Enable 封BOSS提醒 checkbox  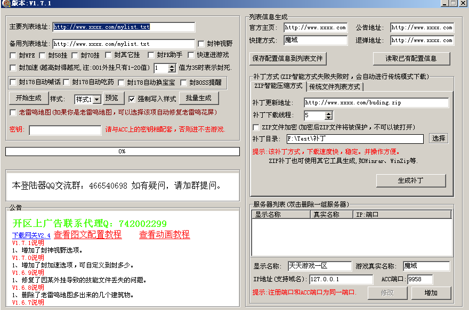[183, 83]
